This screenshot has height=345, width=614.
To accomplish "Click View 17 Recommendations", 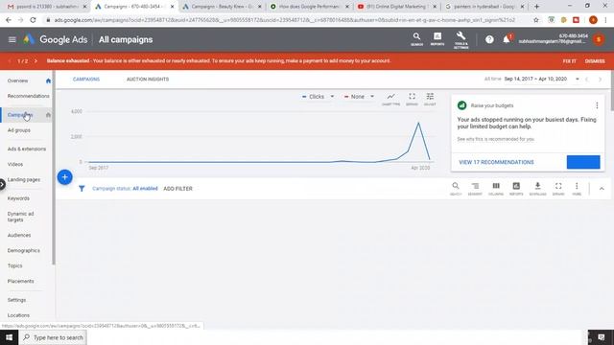I will pos(496,162).
